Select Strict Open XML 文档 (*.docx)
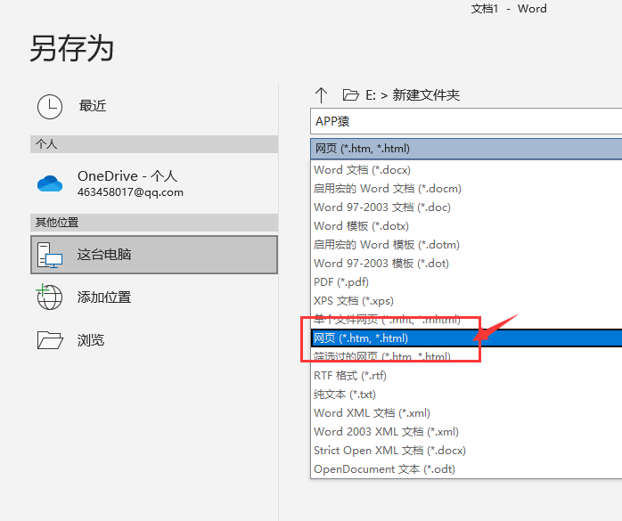Image resolution: width=622 pixels, height=521 pixels. 466,450
